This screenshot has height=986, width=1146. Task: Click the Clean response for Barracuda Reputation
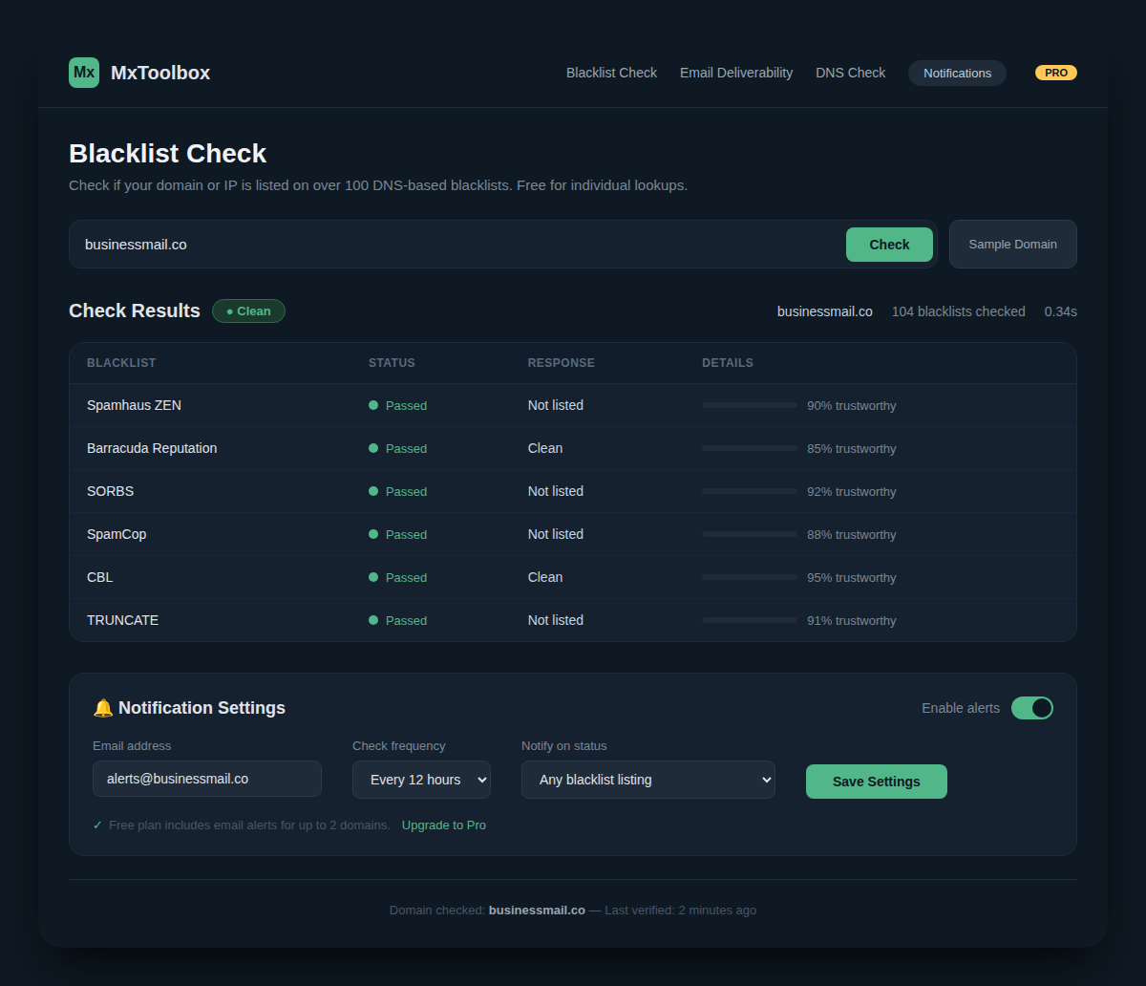coord(545,448)
